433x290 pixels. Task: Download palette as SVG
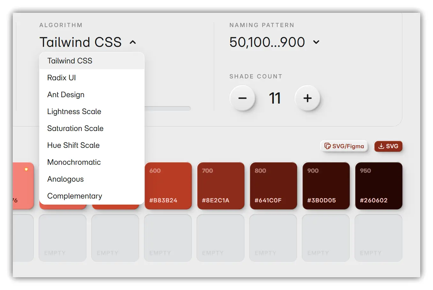pyautogui.click(x=388, y=146)
